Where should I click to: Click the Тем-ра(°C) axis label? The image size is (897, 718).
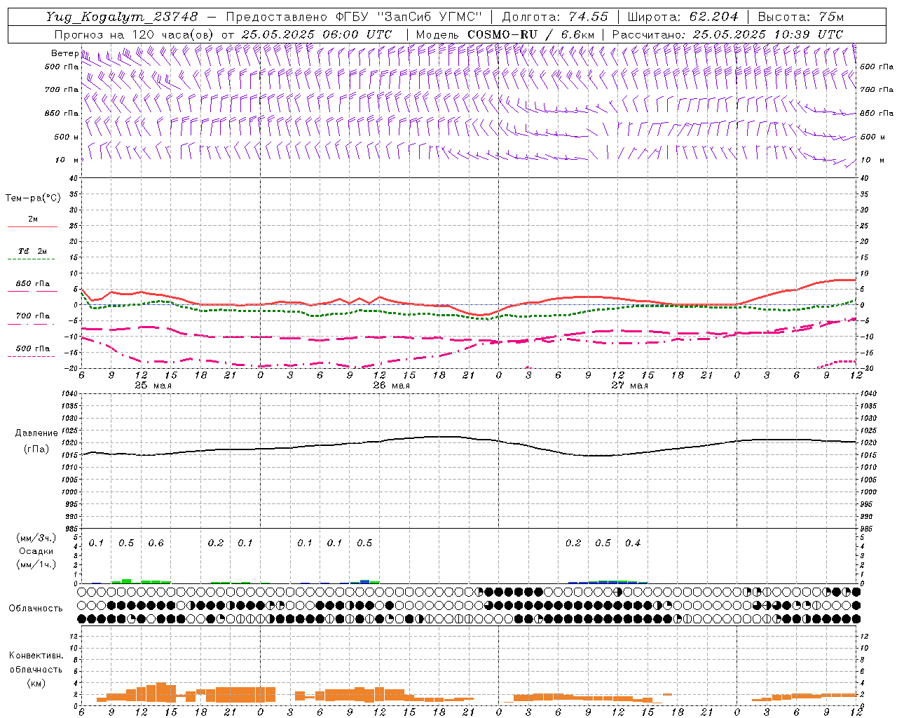(x=33, y=198)
